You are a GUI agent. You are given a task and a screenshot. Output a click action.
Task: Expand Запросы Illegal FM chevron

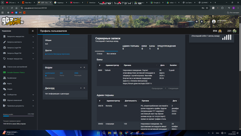tap(33, 53)
